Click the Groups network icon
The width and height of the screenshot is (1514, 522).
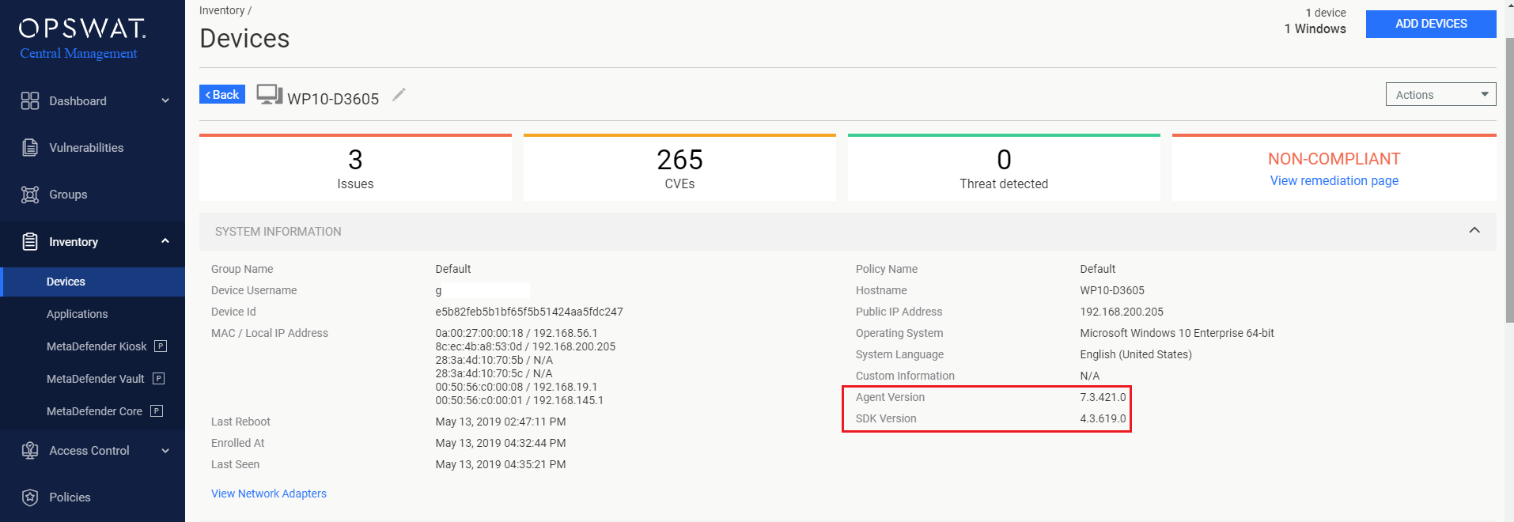pyautogui.click(x=30, y=195)
